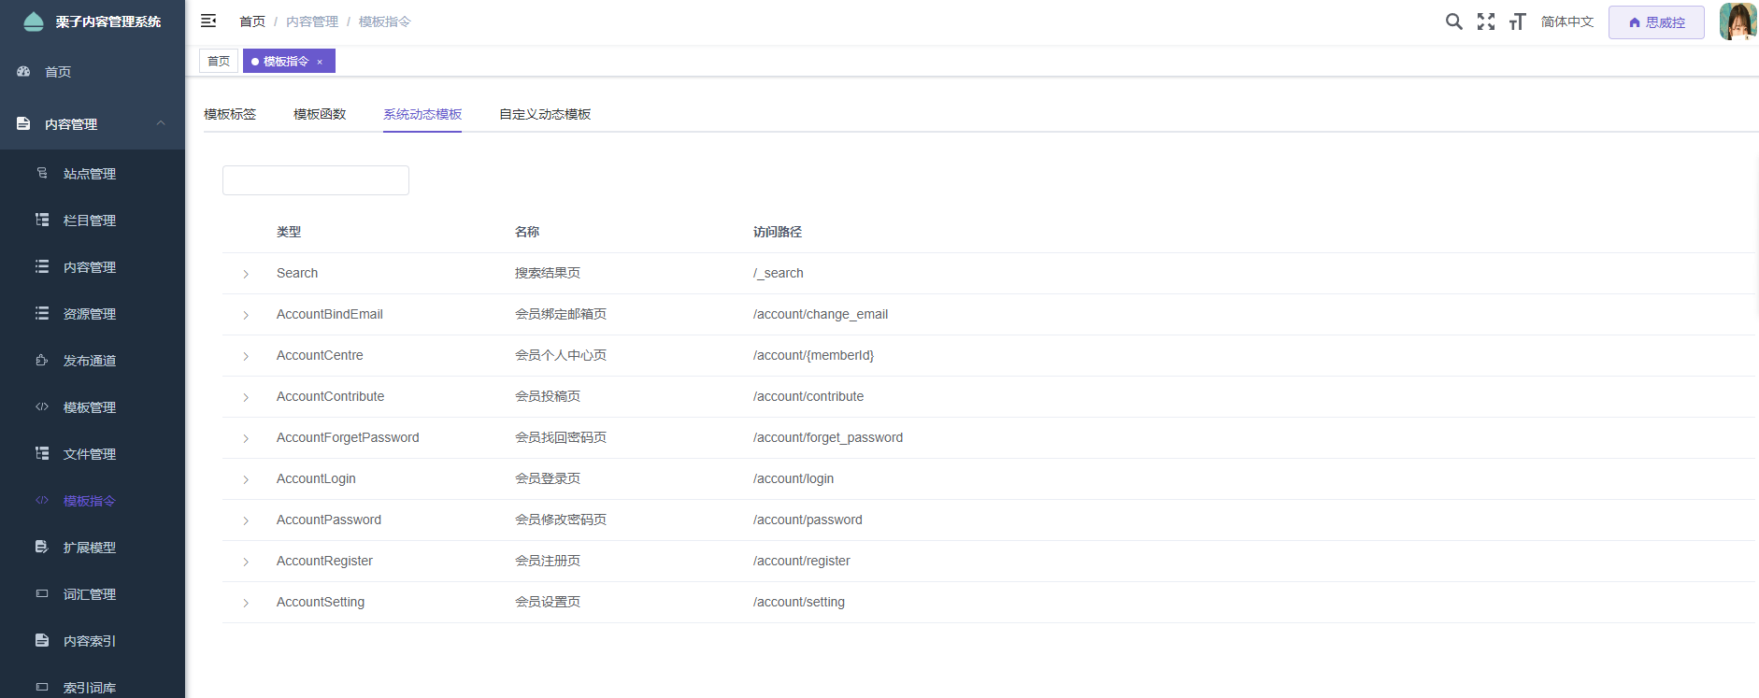Open 站点管理 in the sidebar

[x=90, y=174]
